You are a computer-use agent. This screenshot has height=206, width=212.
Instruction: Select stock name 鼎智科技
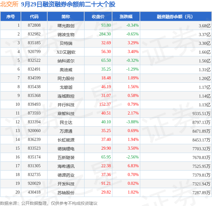(66, 114)
